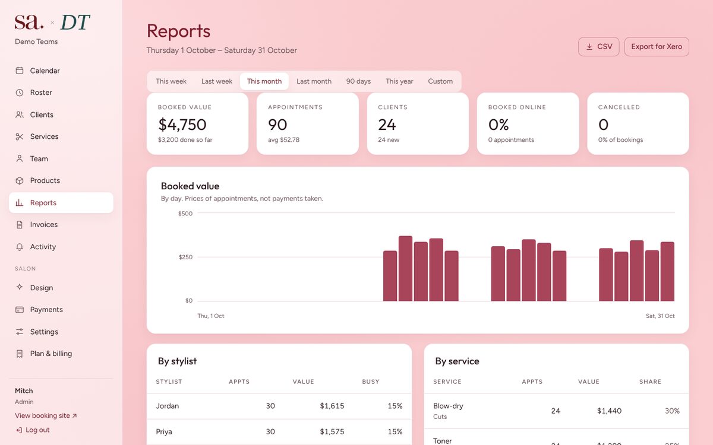Viewport: 713px width, 445px height.
Task: Select the This year tab
Action: (399, 81)
